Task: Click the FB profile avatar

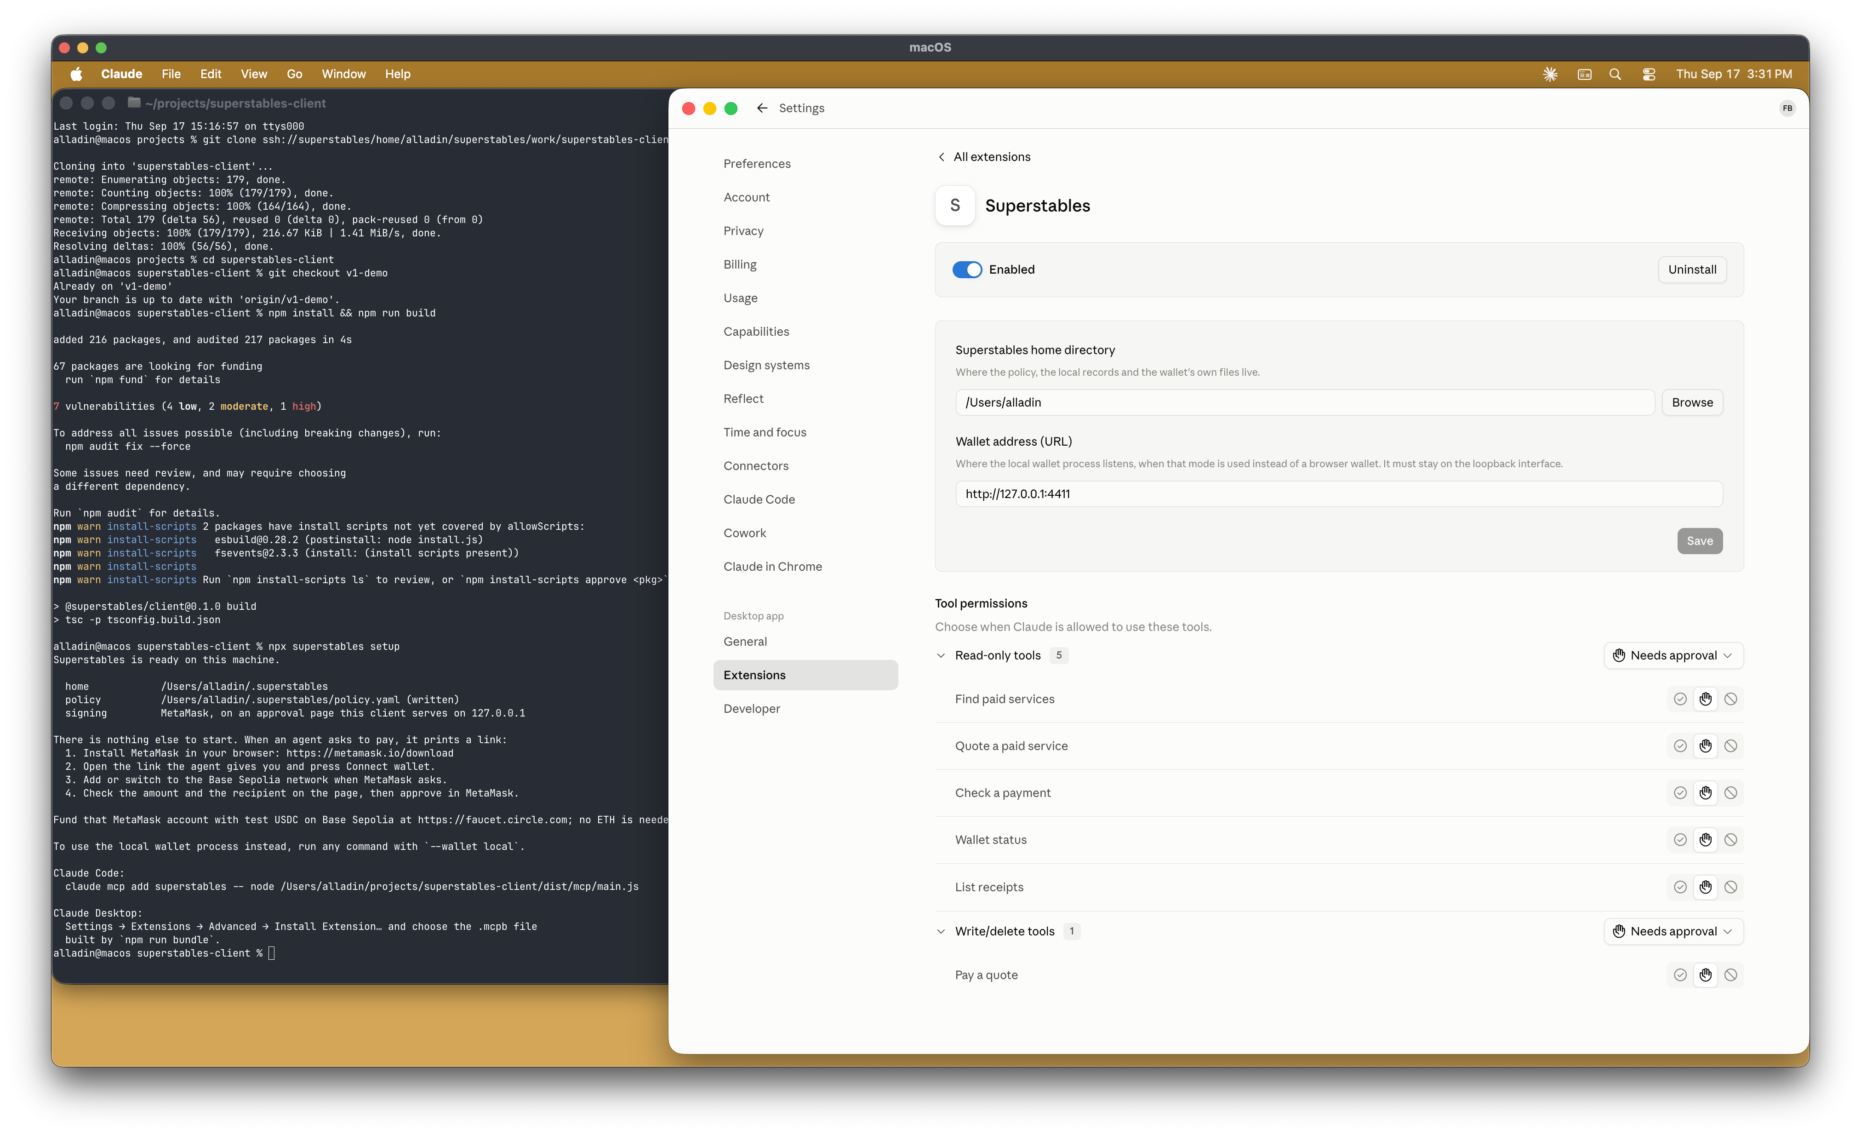Action: [1787, 108]
